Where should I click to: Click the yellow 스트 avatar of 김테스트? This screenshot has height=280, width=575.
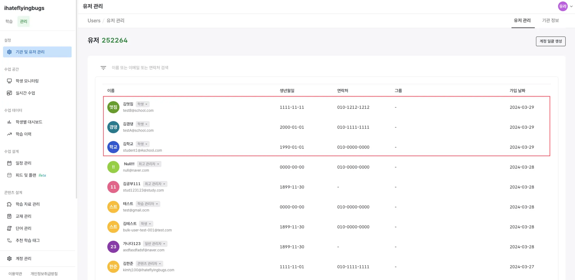pos(113,227)
